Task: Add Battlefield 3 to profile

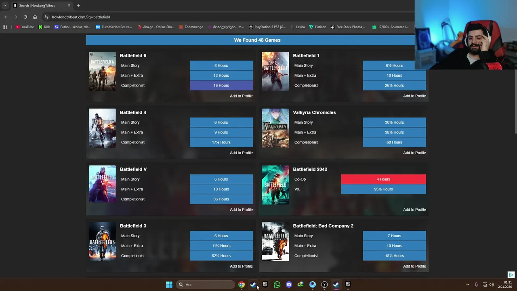Action: tap(241, 266)
